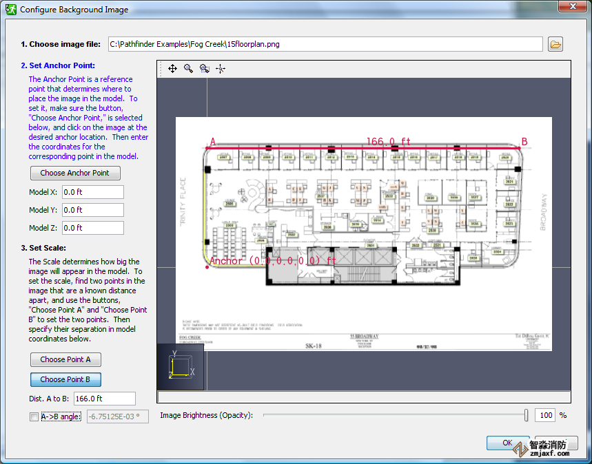Click the image file path field
This screenshot has width=592, height=464.
click(325, 44)
